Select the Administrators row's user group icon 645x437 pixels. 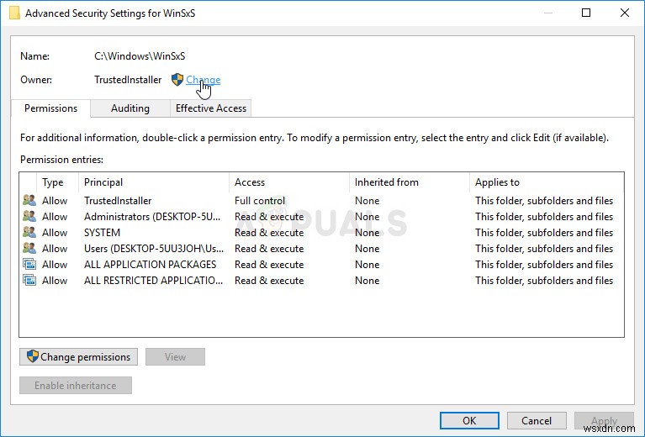pyautogui.click(x=29, y=216)
